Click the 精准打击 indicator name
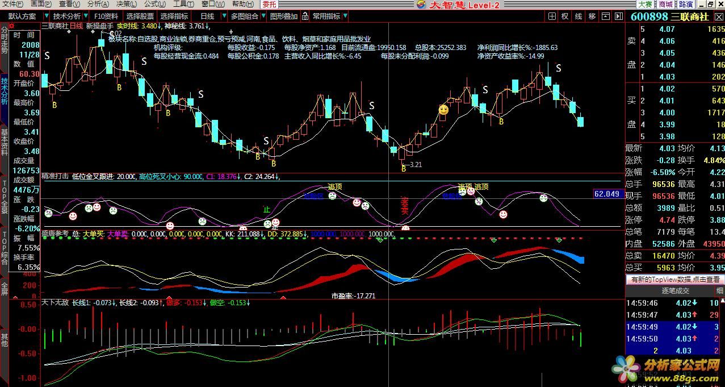 pyautogui.click(x=55, y=177)
